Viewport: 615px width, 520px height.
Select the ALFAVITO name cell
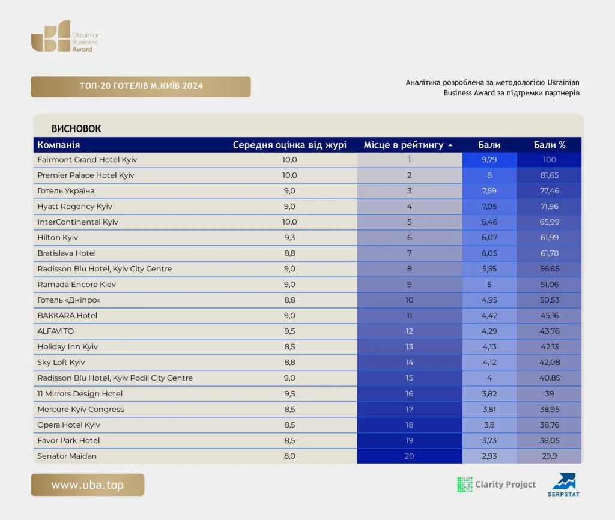coord(55,331)
